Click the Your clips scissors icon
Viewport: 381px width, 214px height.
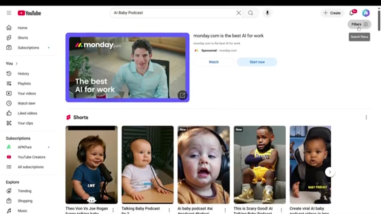click(x=9, y=123)
